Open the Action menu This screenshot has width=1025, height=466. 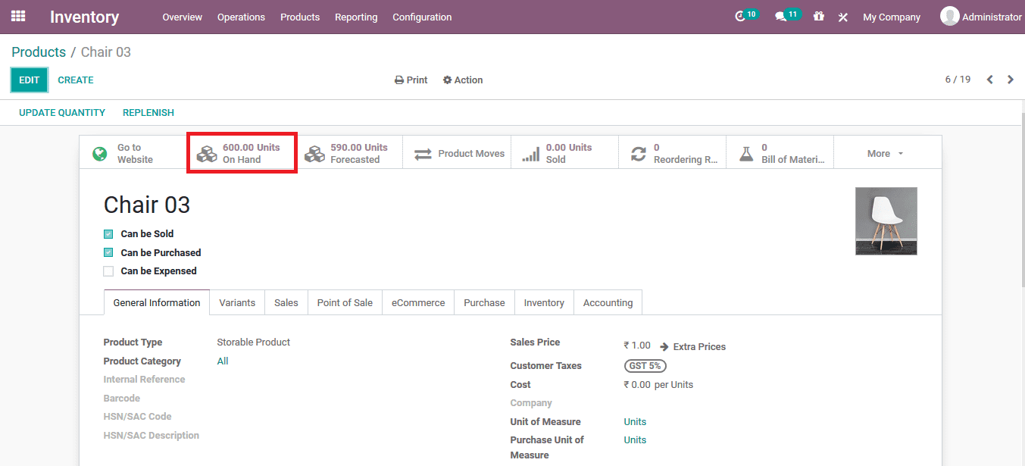click(463, 80)
